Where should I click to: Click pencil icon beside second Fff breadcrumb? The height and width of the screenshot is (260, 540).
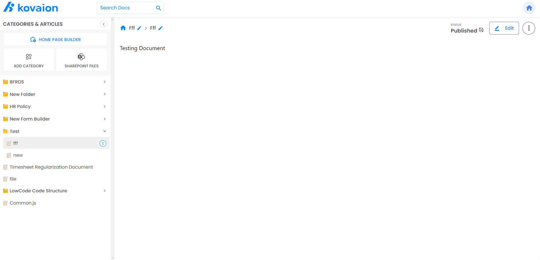pos(160,28)
